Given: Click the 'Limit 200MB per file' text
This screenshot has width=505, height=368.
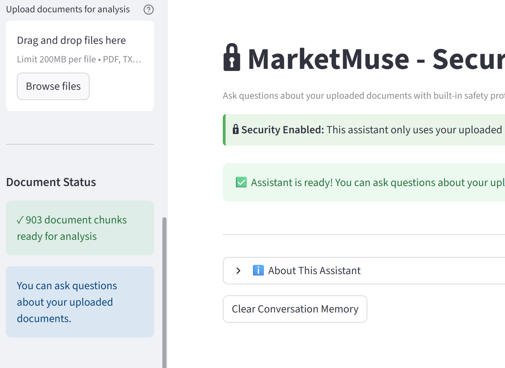Looking at the screenshot, I should [57, 59].
